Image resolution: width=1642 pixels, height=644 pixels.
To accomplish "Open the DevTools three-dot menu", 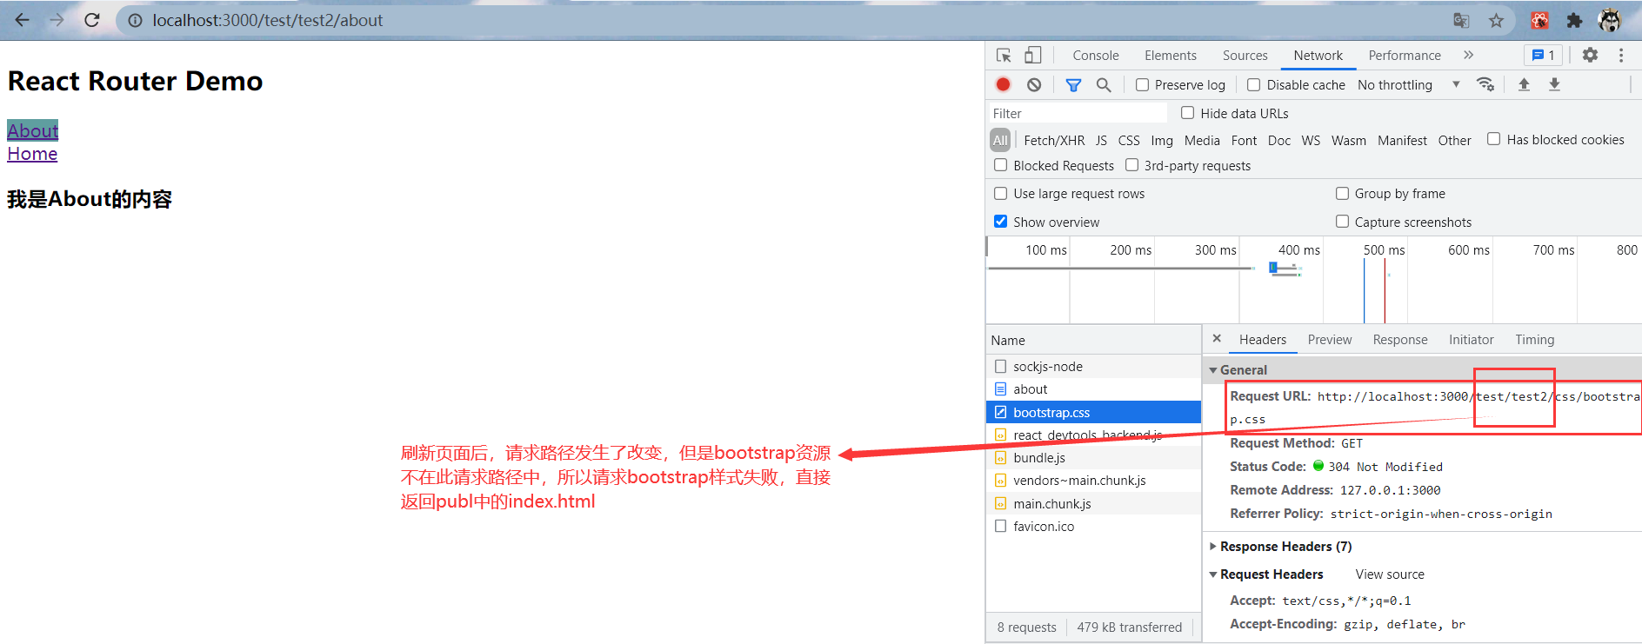I will click(x=1621, y=55).
